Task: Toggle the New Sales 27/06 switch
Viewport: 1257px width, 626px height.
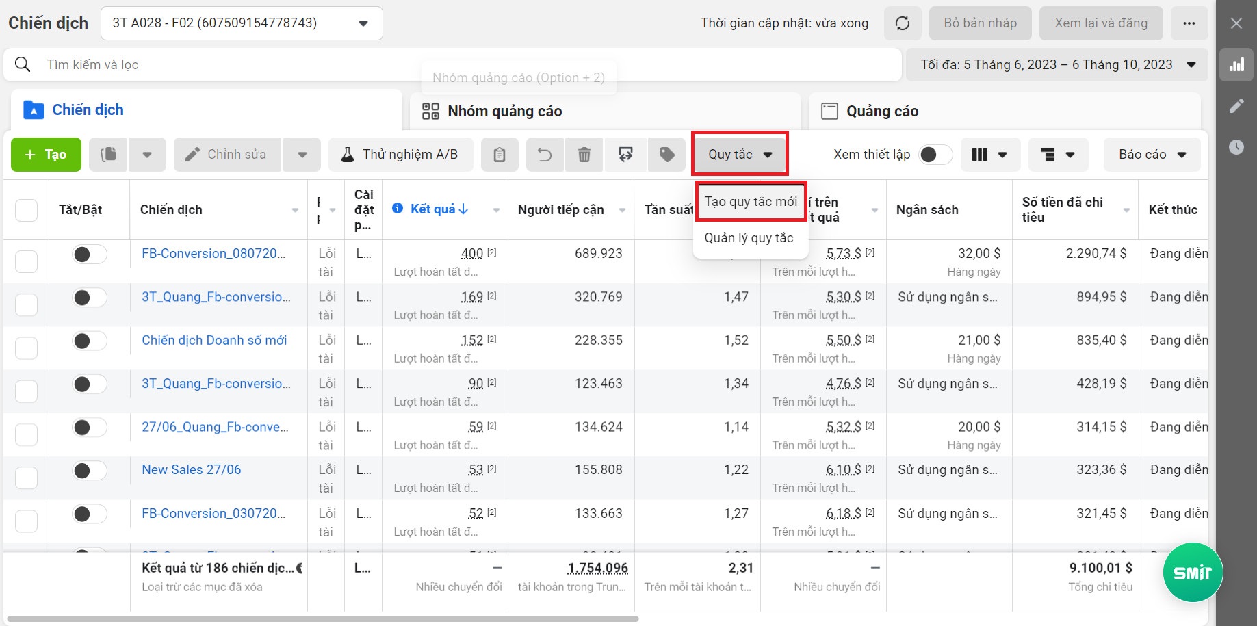Action: click(90, 471)
